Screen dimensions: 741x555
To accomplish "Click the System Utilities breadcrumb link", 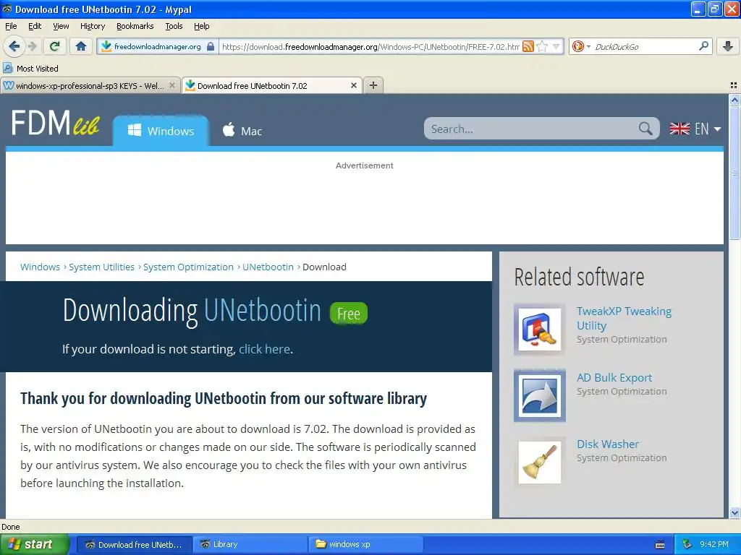I will point(101,267).
